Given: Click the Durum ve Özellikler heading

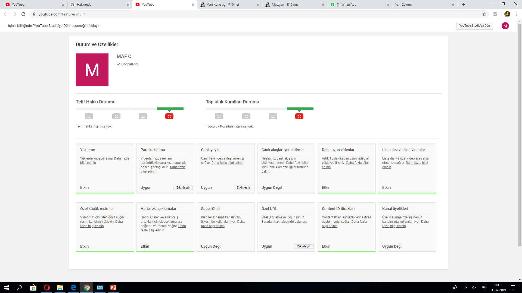Looking at the screenshot, I should [x=97, y=44].
